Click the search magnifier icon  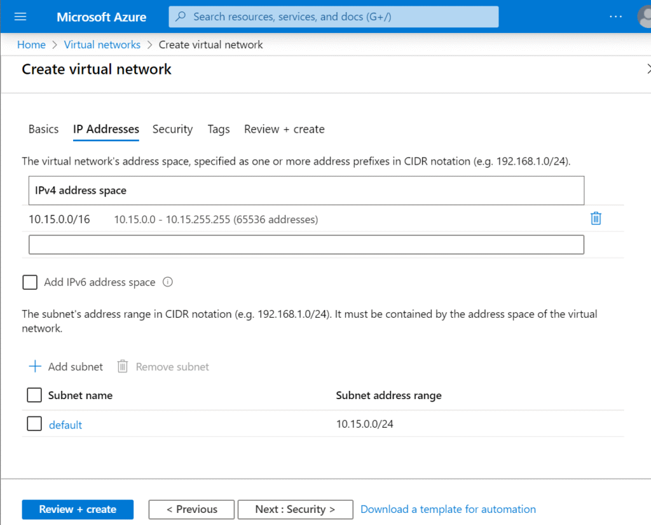[181, 17]
